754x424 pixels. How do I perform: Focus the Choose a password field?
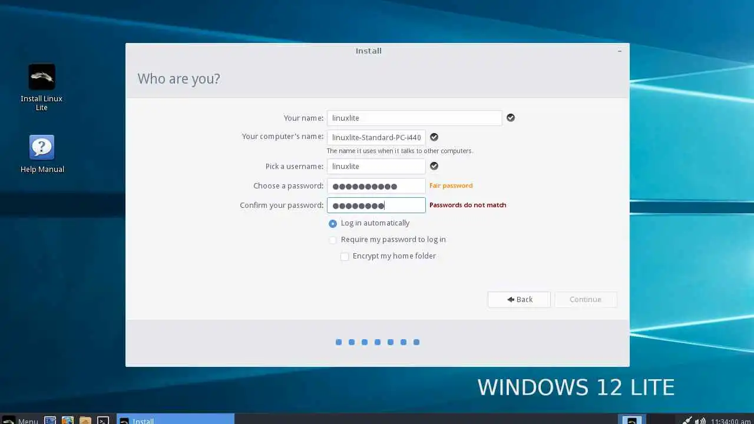(376, 185)
